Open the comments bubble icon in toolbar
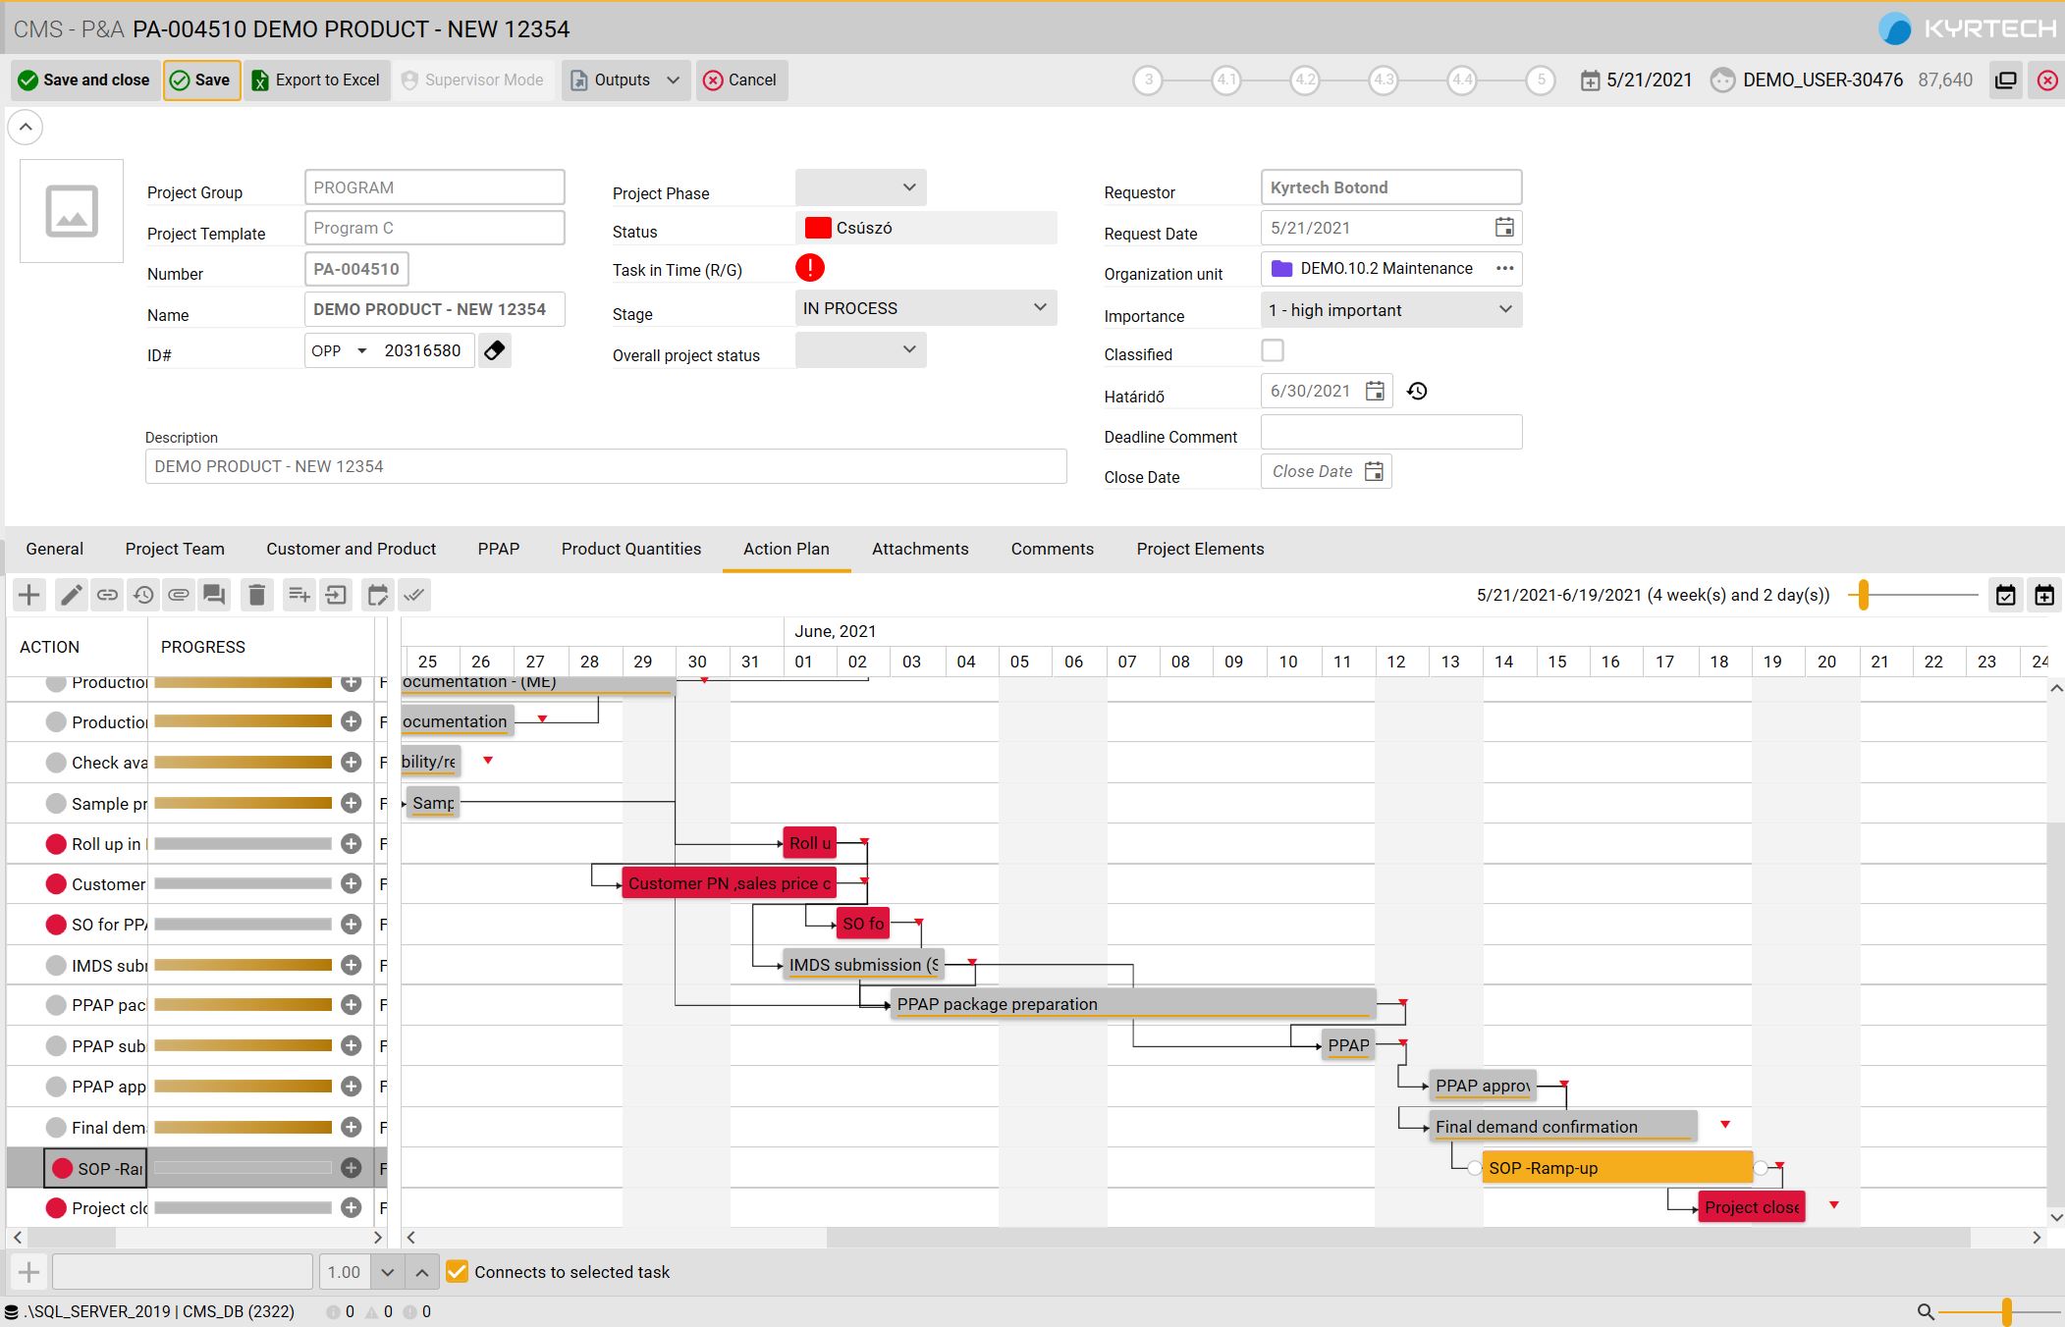 214,595
